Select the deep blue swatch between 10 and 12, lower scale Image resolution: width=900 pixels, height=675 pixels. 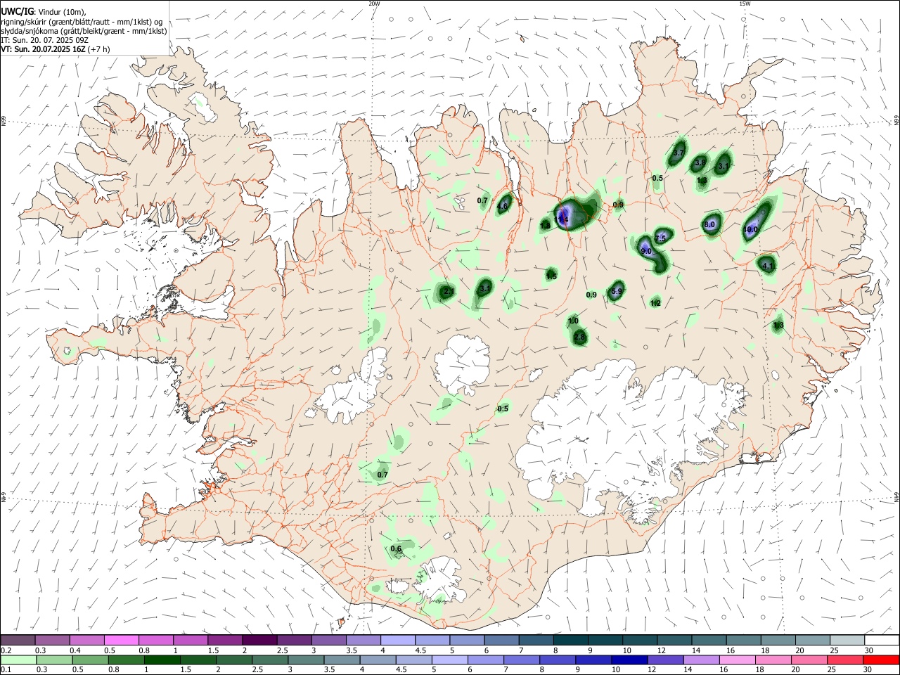coord(629,660)
